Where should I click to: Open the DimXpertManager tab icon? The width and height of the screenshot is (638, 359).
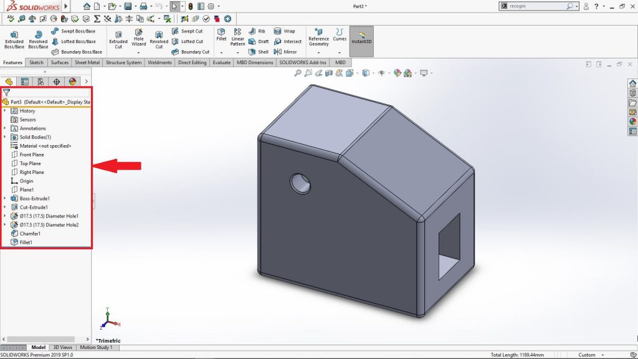(x=57, y=82)
